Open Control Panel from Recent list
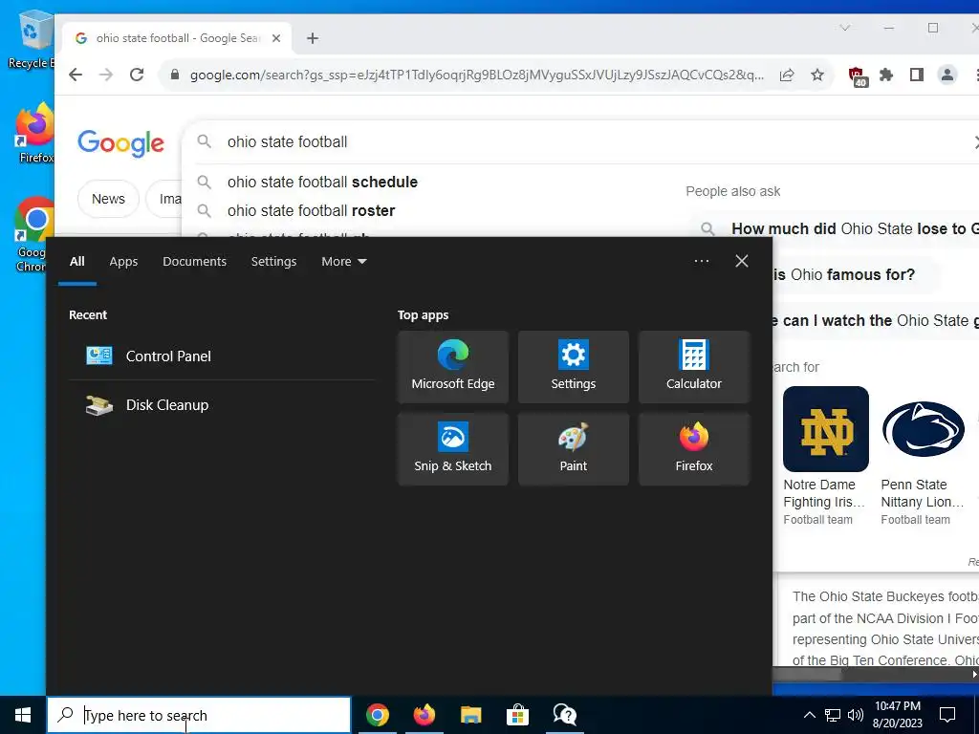This screenshot has width=979, height=734. [x=222, y=356]
